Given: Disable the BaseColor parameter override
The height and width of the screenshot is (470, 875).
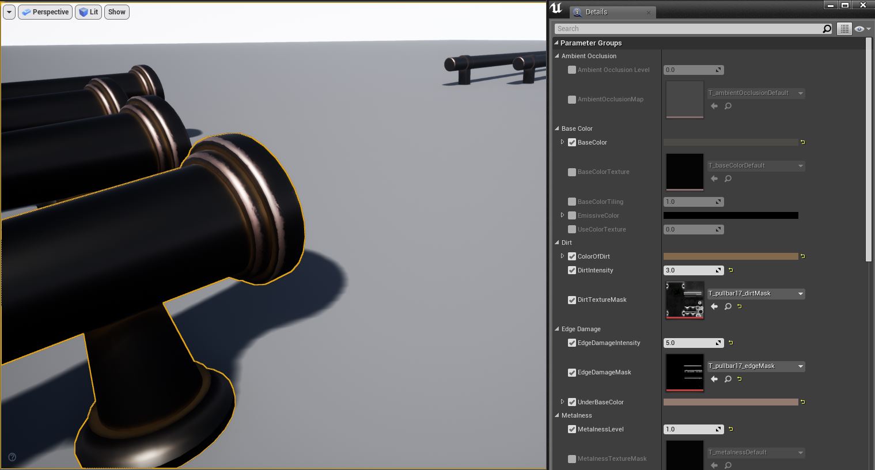Looking at the screenshot, I should click(572, 142).
